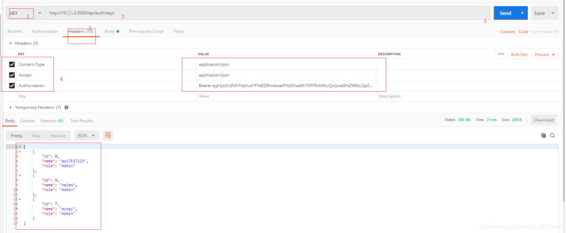Open the three-dots header options menu
The image size is (566, 233).
501,54
